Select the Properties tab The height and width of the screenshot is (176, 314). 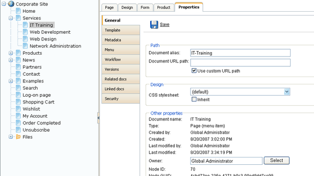click(x=189, y=7)
